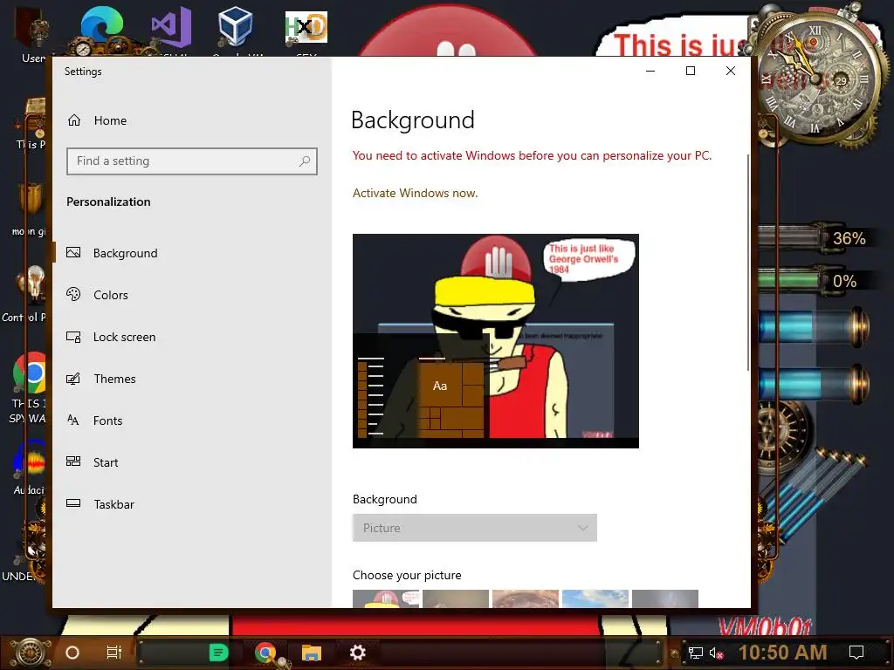Maximize the Settings window
894x670 pixels.
pyautogui.click(x=691, y=71)
